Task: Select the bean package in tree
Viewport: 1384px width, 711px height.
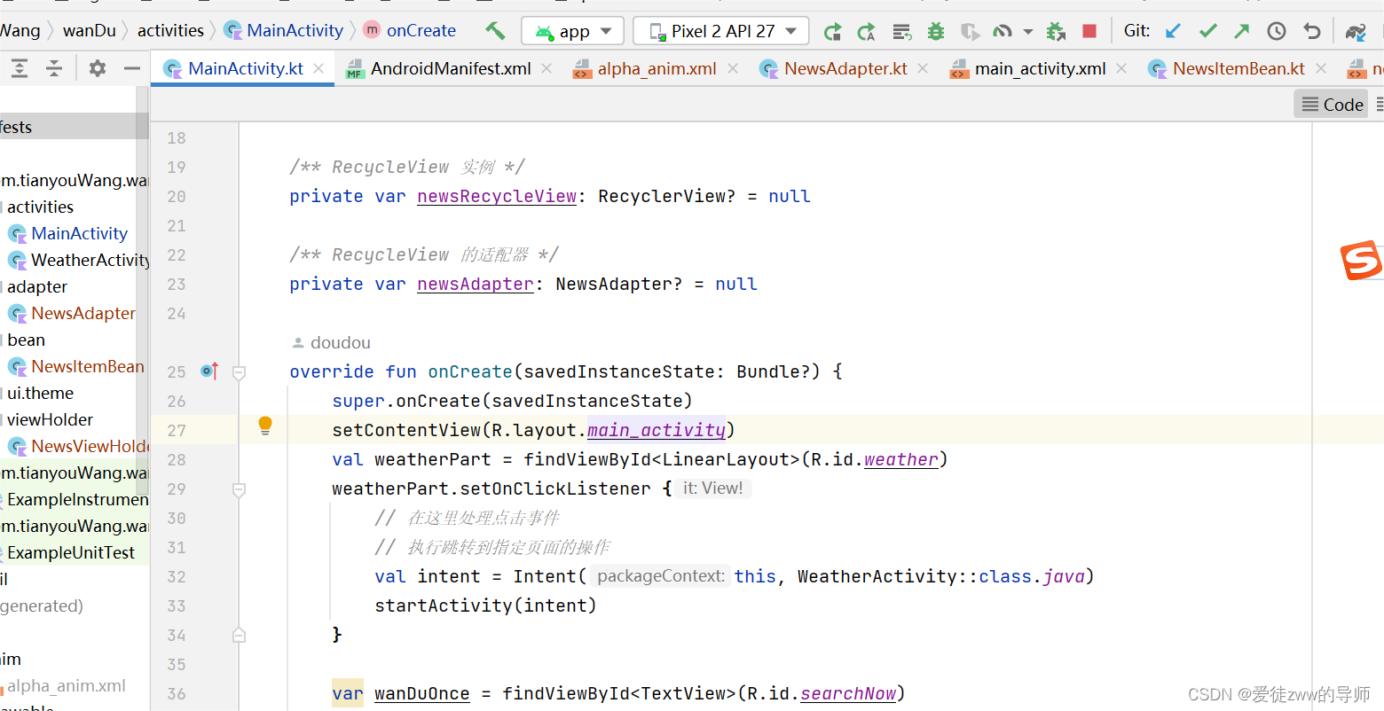Action: pos(26,340)
